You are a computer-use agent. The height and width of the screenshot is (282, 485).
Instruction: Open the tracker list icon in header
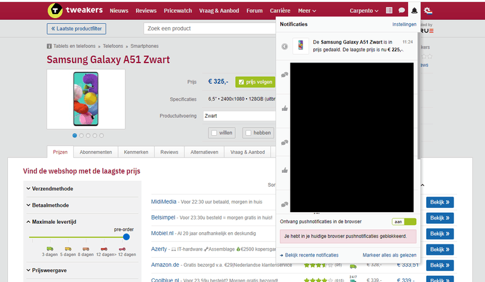(x=389, y=10)
